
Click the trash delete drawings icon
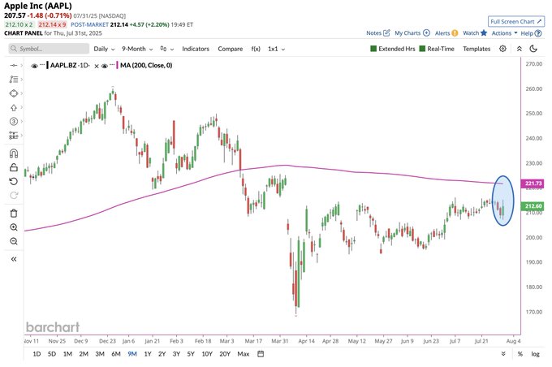click(x=14, y=214)
